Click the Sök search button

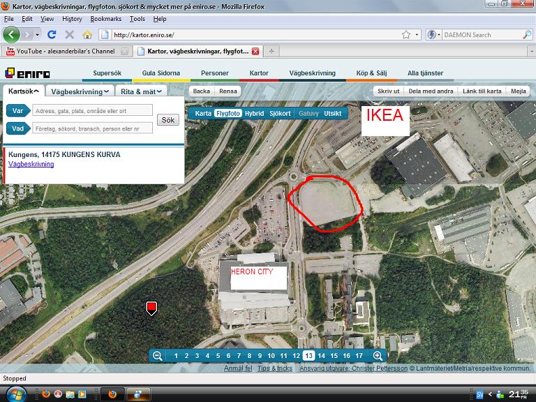pyautogui.click(x=167, y=120)
